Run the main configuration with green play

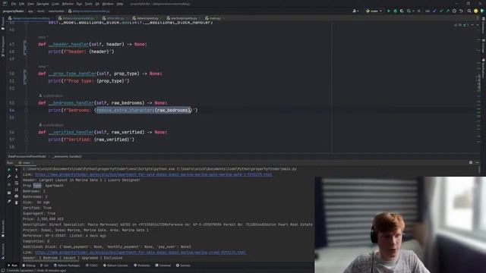pos(389,11)
